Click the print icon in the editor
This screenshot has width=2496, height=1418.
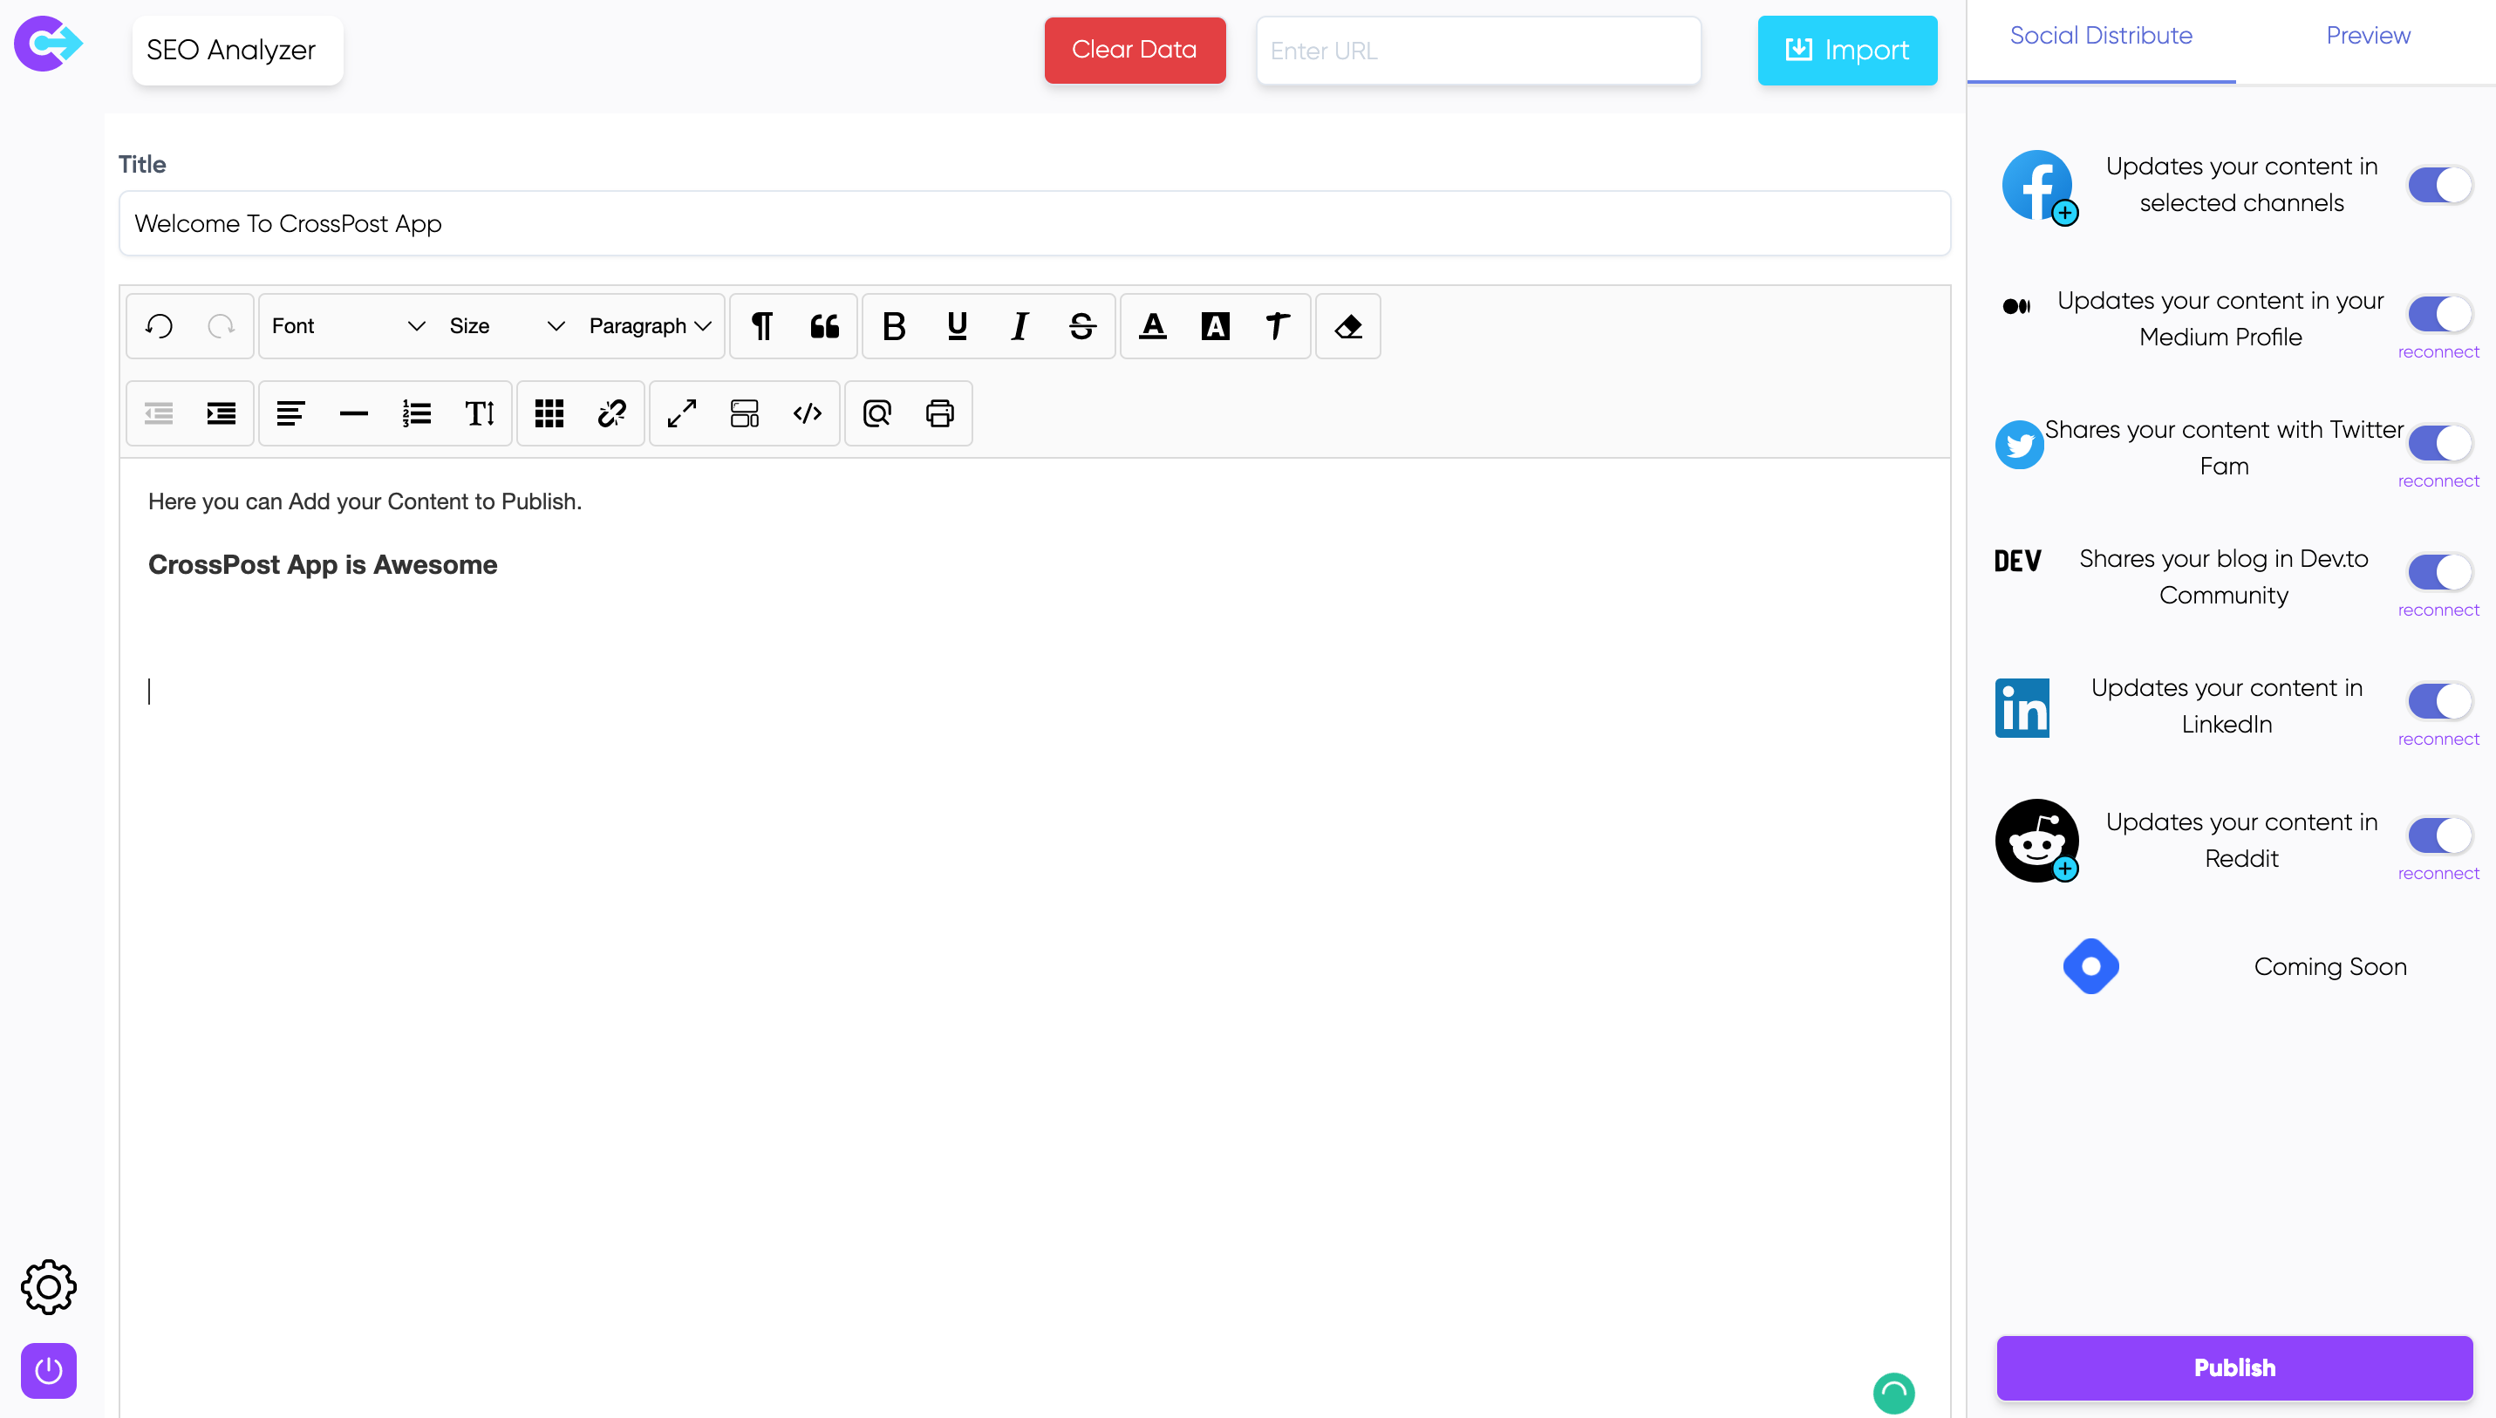(938, 414)
